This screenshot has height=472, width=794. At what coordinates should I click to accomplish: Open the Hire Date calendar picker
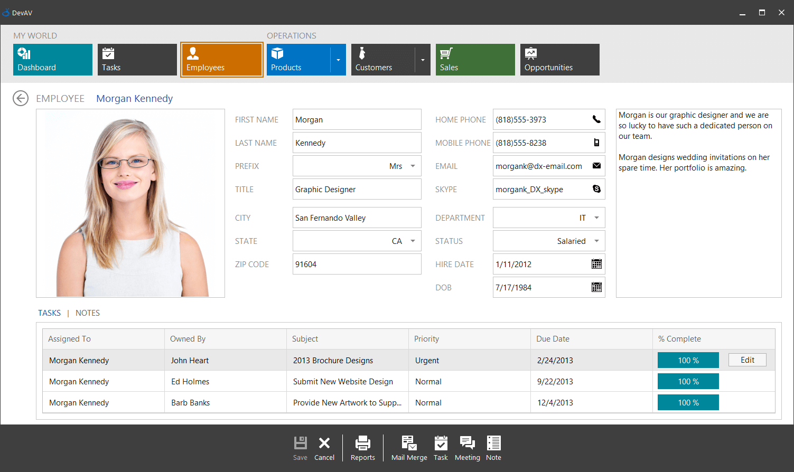(x=596, y=264)
